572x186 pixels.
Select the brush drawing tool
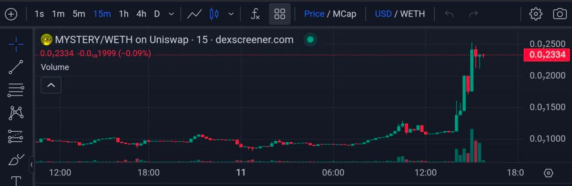16,159
